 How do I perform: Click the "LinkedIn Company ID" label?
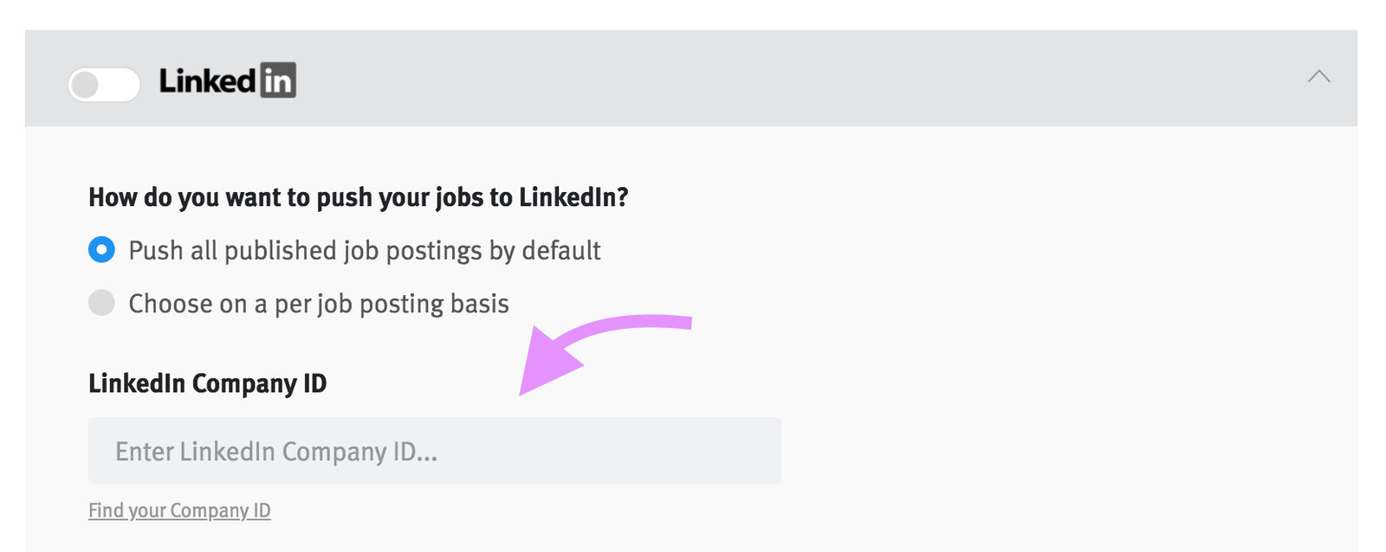[208, 383]
